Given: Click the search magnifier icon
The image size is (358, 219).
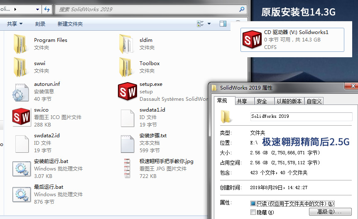Looking at the screenshot, I should click(242, 10).
